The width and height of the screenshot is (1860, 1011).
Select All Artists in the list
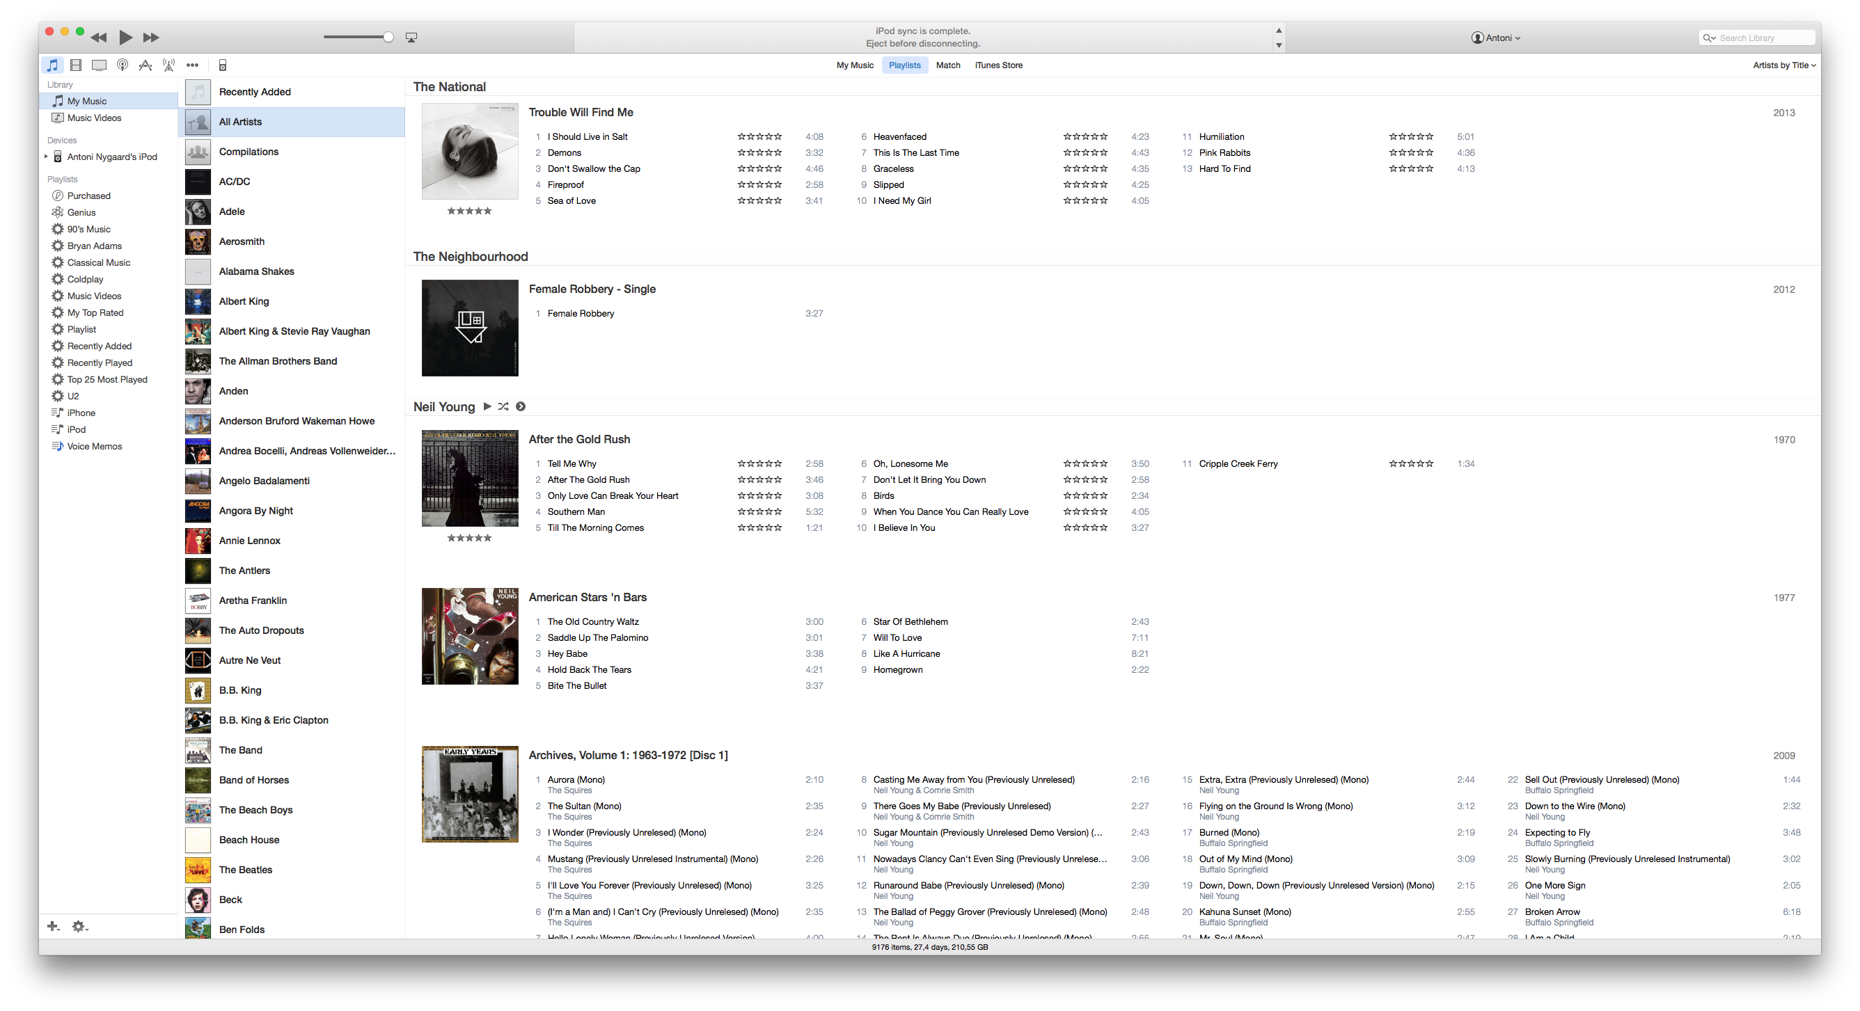292,122
